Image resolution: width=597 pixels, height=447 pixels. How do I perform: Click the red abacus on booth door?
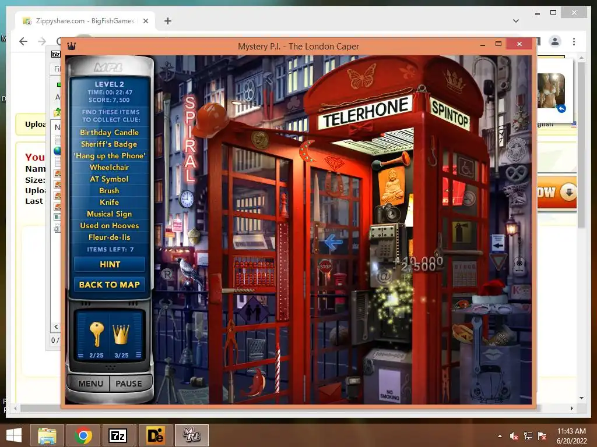(254, 272)
